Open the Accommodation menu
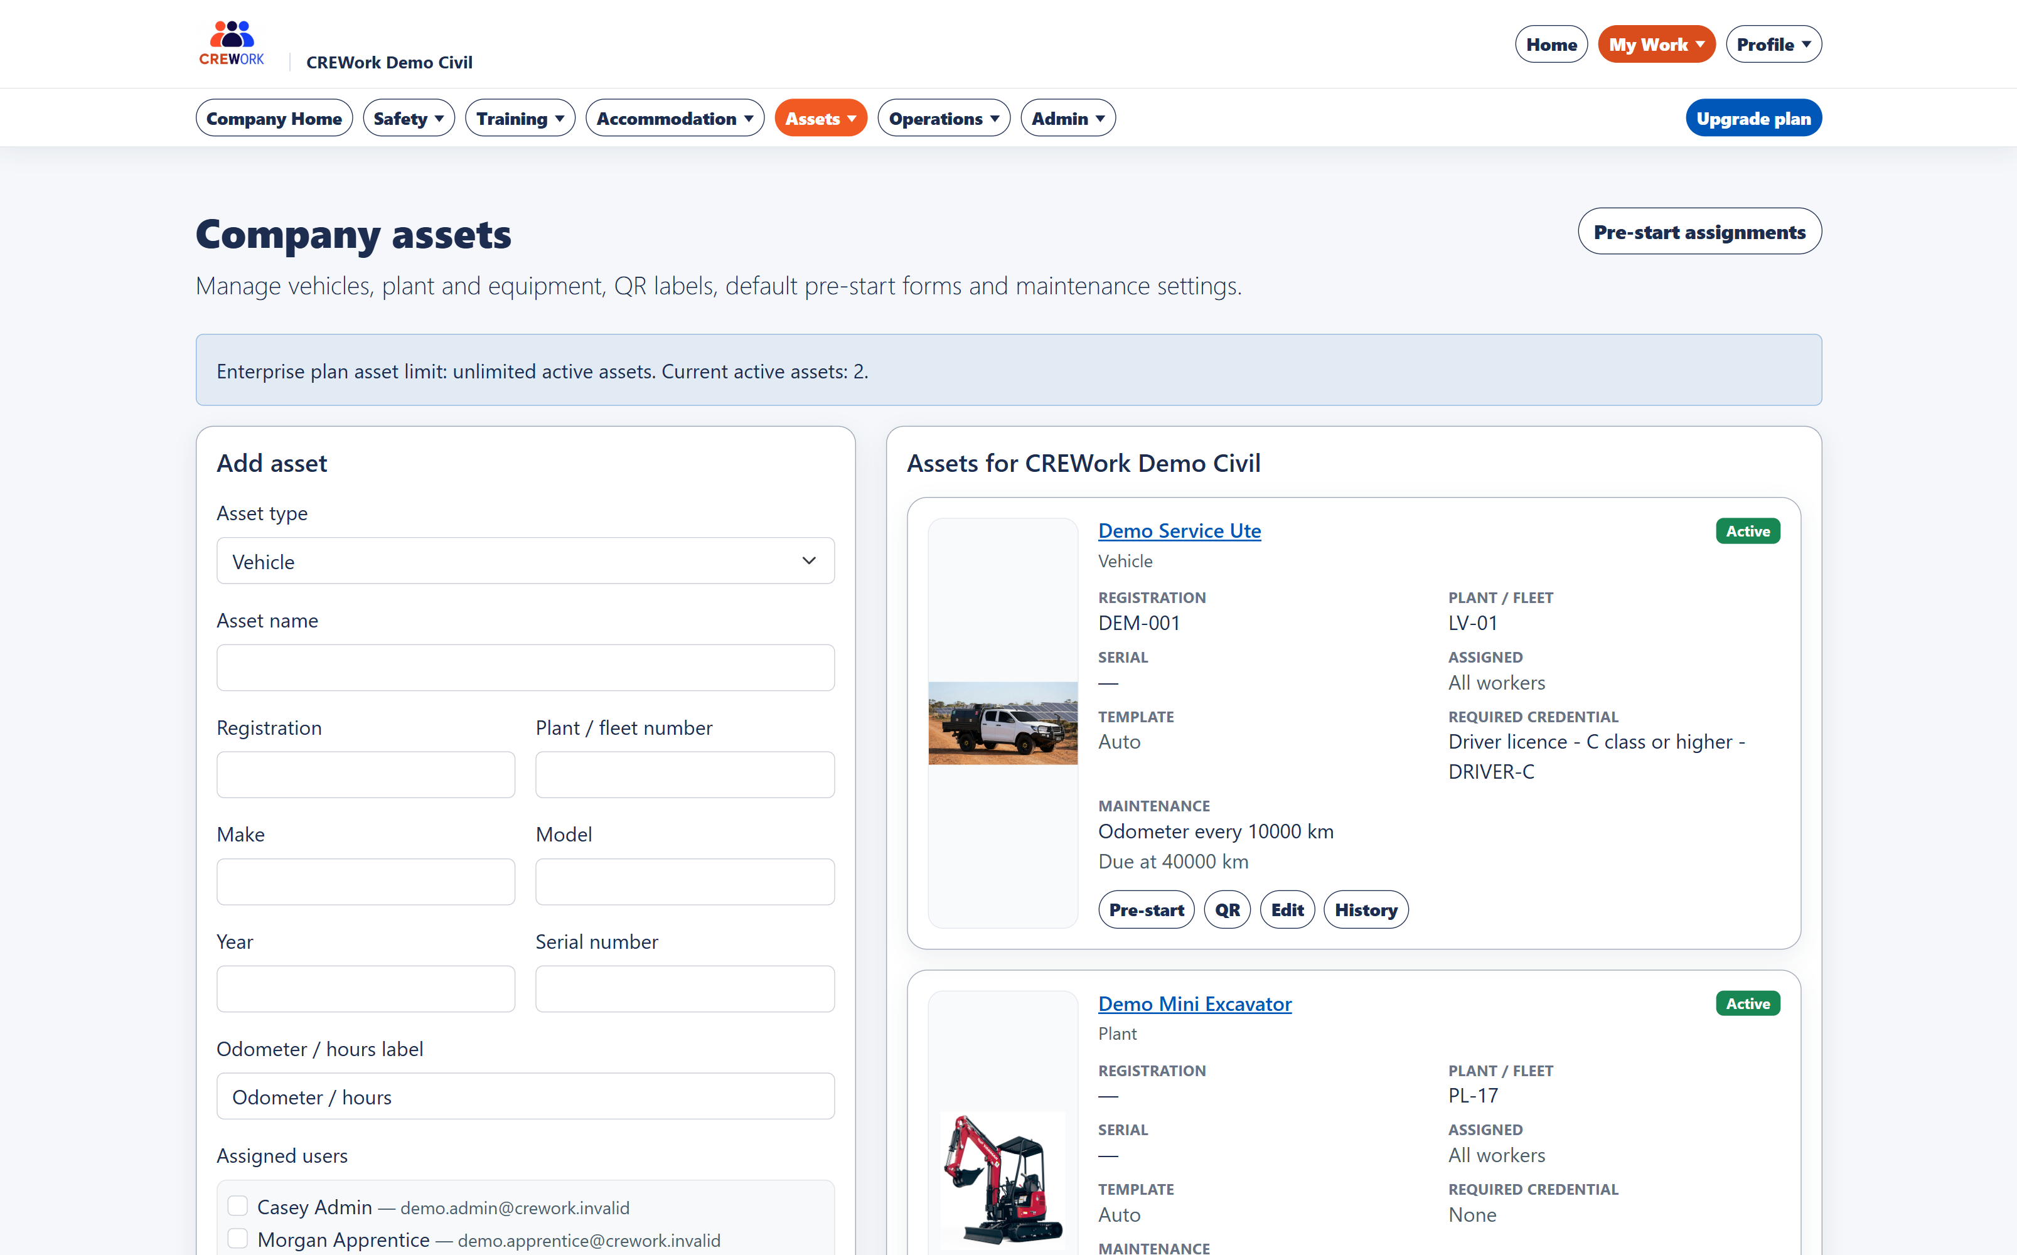The height and width of the screenshot is (1255, 2017). click(x=674, y=119)
